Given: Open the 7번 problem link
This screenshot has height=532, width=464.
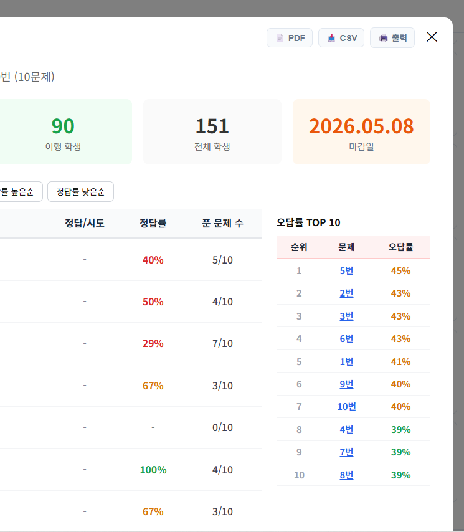Looking at the screenshot, I should [346, 452].
